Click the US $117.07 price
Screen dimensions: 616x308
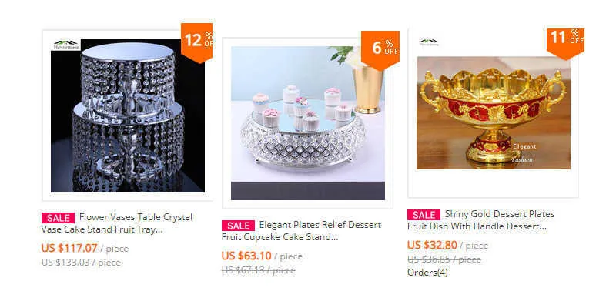tap(69, 248)
